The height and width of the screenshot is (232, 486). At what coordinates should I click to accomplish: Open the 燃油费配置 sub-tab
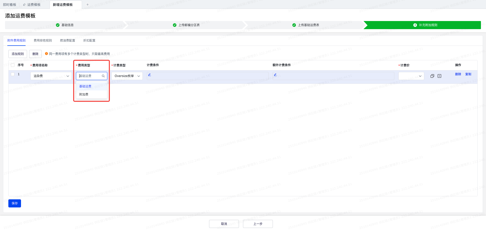(68, 41)
